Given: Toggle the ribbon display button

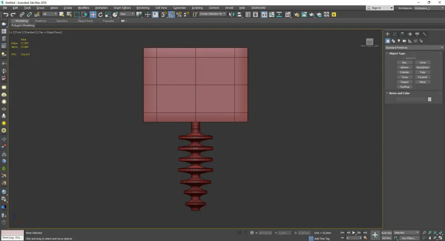Looking at the screenshot, I should pos(264,14).
